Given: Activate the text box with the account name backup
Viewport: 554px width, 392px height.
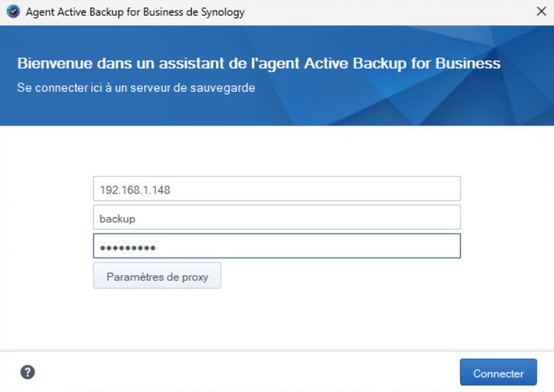Looking at the screenshot, I should click(276, 217).
